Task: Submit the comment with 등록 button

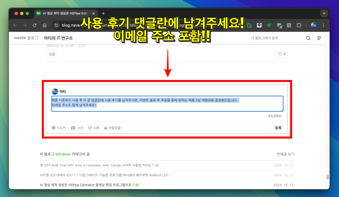Action: (278, 128)
